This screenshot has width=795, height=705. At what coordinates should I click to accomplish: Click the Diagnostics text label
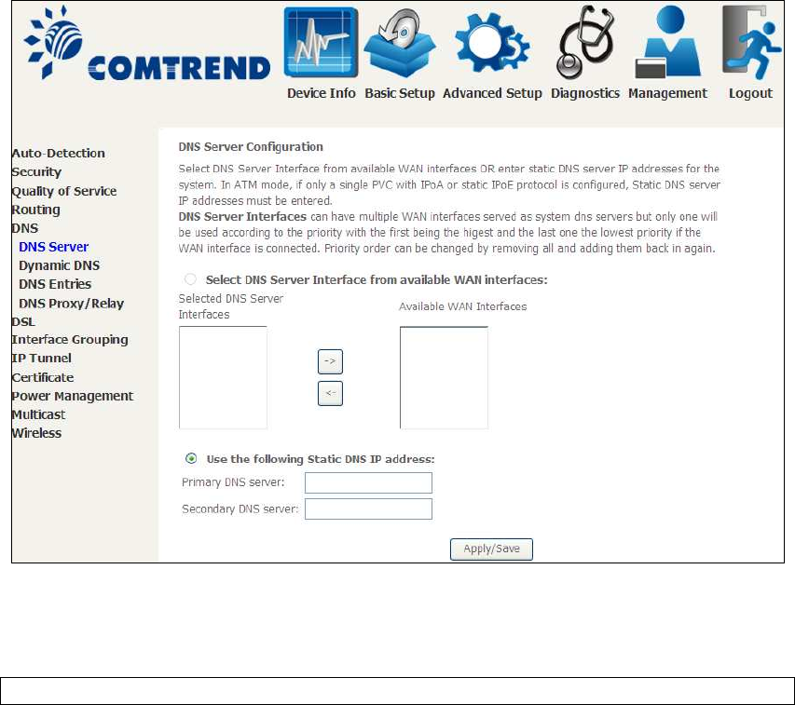(x=585, y=94)
